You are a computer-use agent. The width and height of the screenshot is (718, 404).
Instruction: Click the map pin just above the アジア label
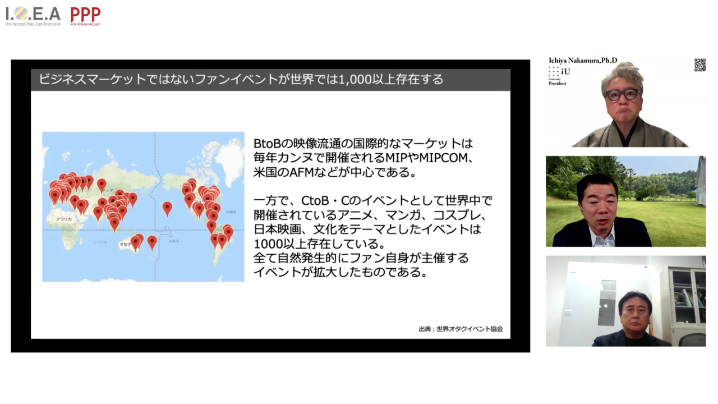(x=102, y=184)
